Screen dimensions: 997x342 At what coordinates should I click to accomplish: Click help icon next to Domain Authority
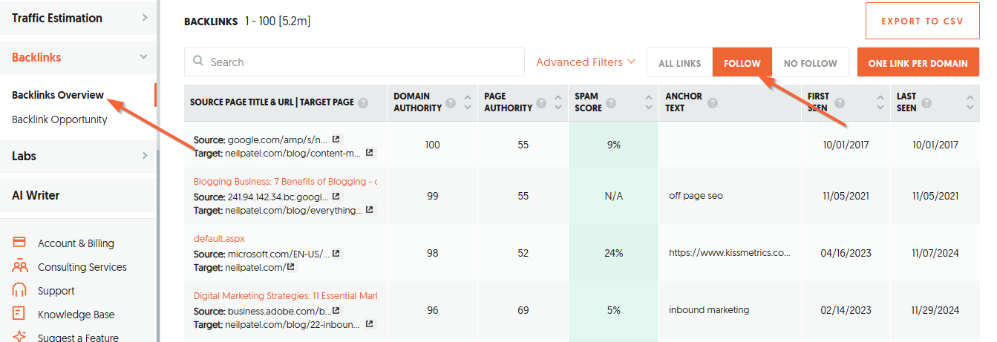(x=452, y=102)
